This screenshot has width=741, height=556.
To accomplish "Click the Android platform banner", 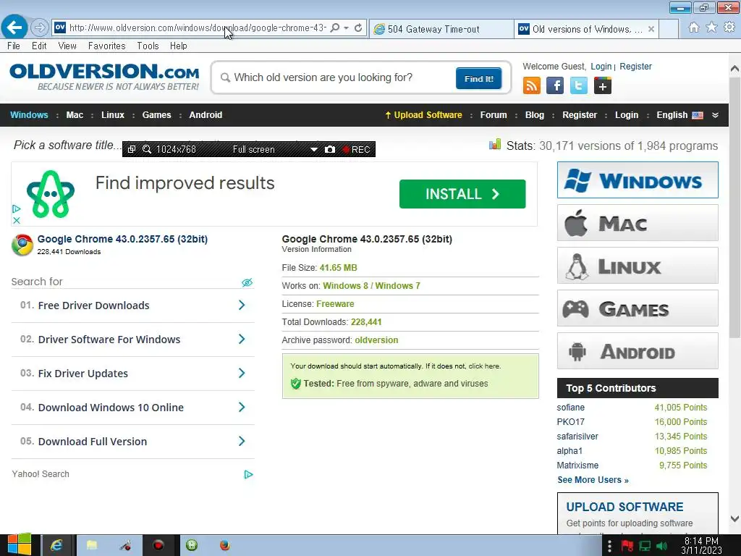I will tap(638, 351).
